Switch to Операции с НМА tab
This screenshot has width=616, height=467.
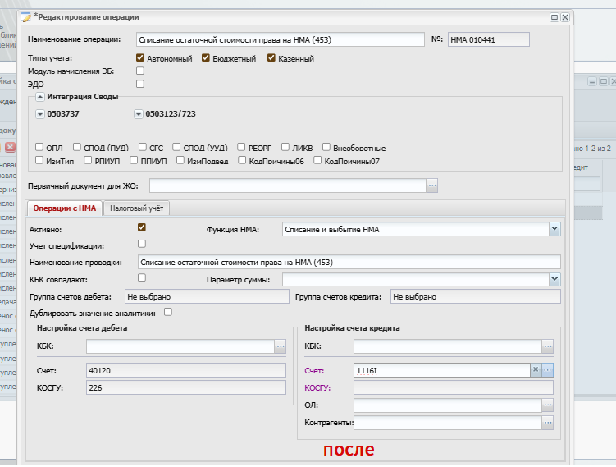coord(65,208)
